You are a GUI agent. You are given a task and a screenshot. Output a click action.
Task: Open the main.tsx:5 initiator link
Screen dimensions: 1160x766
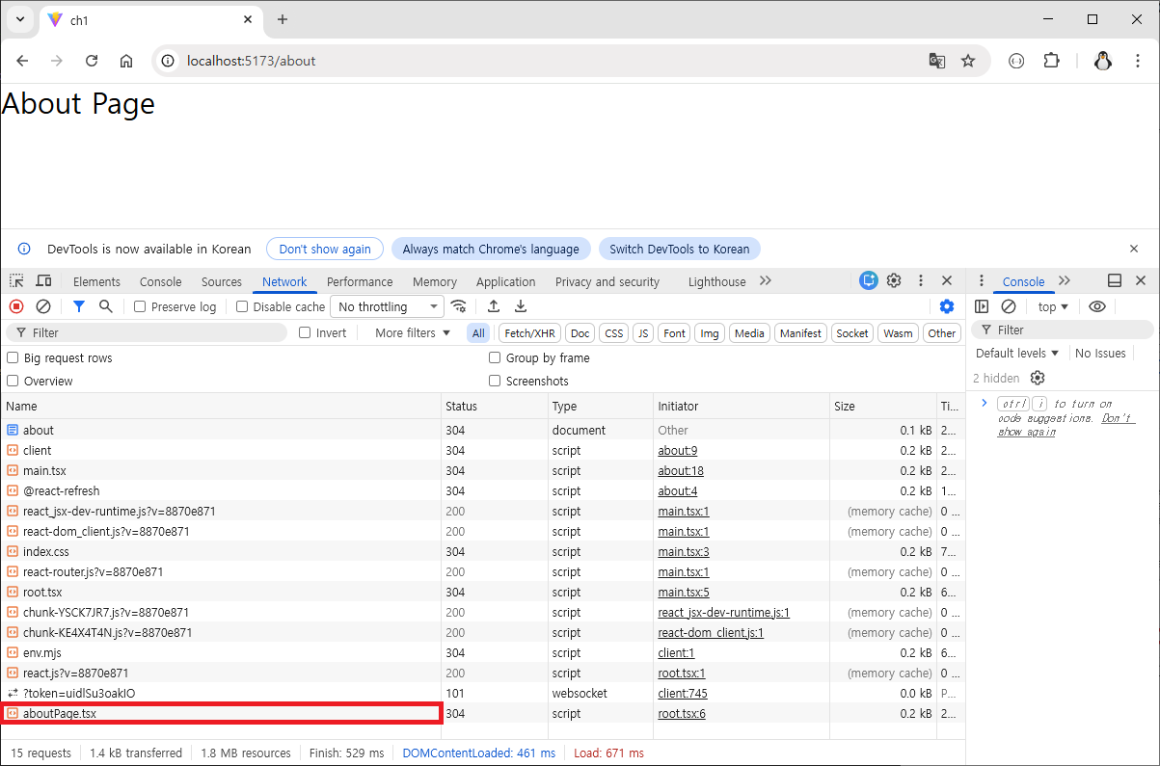click(684, 592)
